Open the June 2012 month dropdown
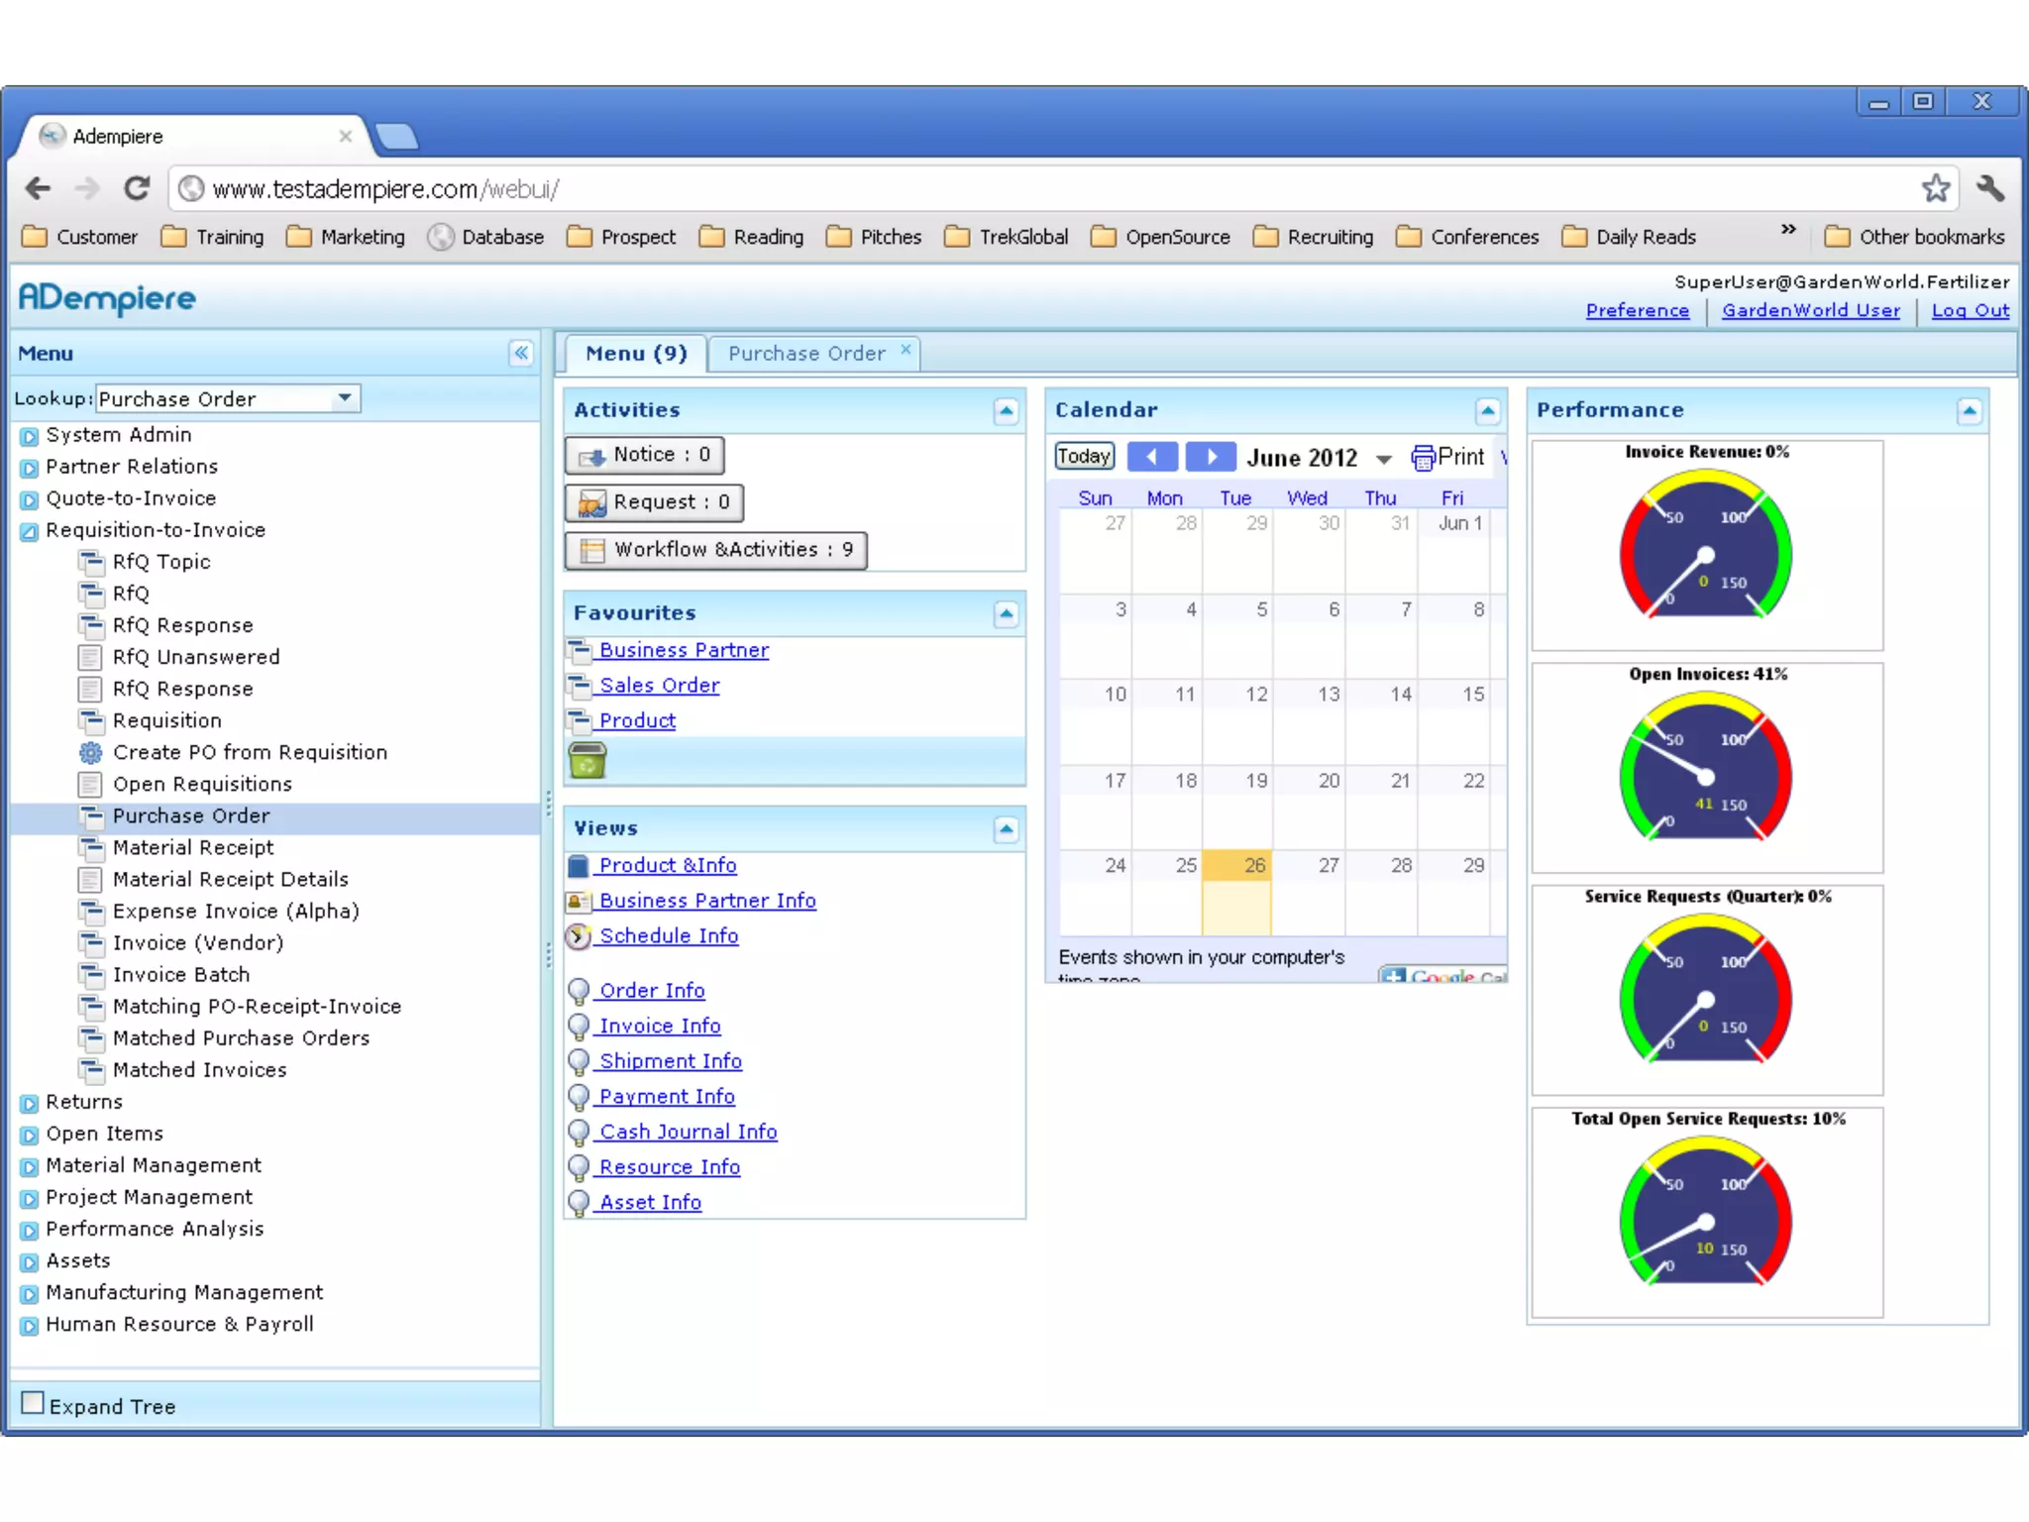 (1384, 459)
